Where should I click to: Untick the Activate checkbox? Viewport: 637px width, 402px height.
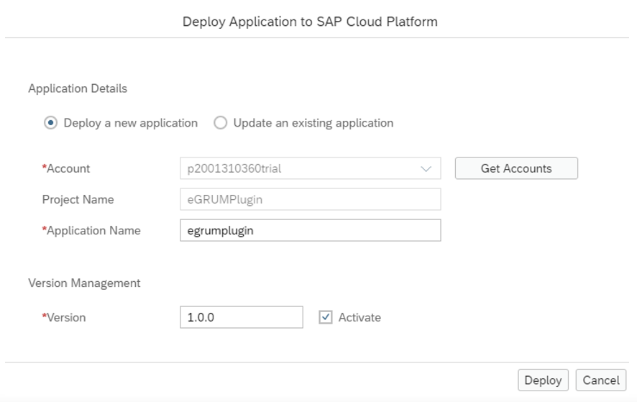pyautogui.click(x=326, y=317)
